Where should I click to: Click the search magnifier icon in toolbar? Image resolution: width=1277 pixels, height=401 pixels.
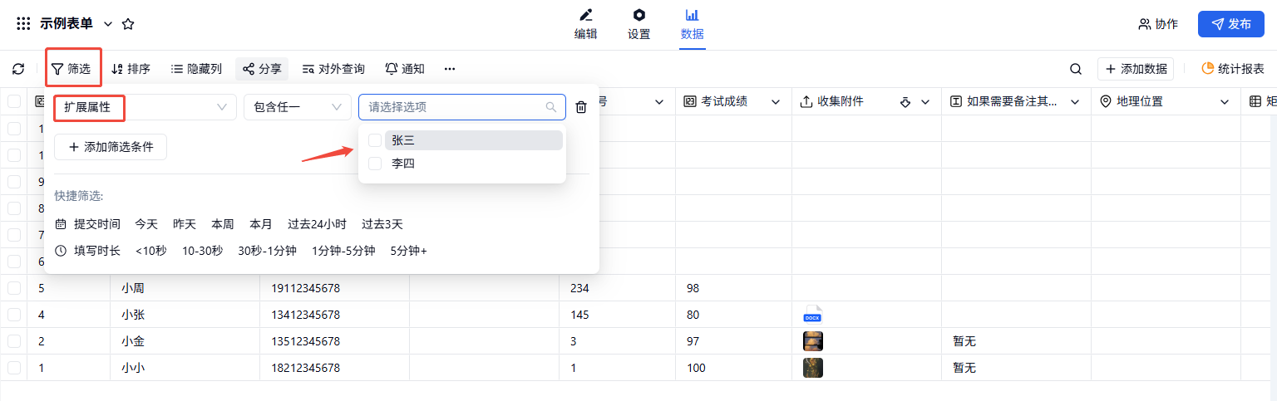1075,69
